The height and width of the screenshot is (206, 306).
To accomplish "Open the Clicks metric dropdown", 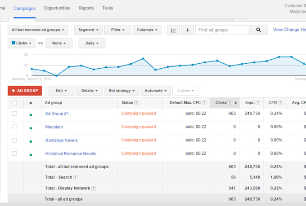I will [22, 43].
